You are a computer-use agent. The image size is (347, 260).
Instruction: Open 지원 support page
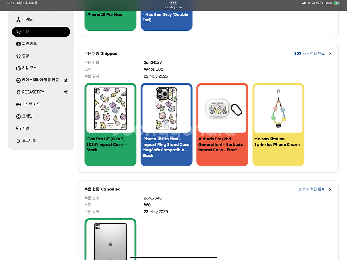[x=41, y=128]
